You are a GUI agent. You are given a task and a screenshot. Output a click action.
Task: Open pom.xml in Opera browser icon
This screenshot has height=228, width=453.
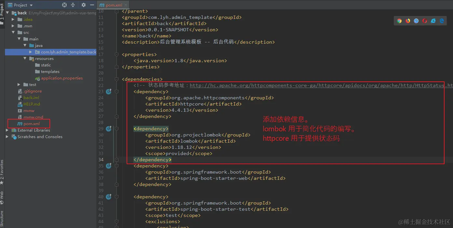pyautogui.click(x=425, y=21)
